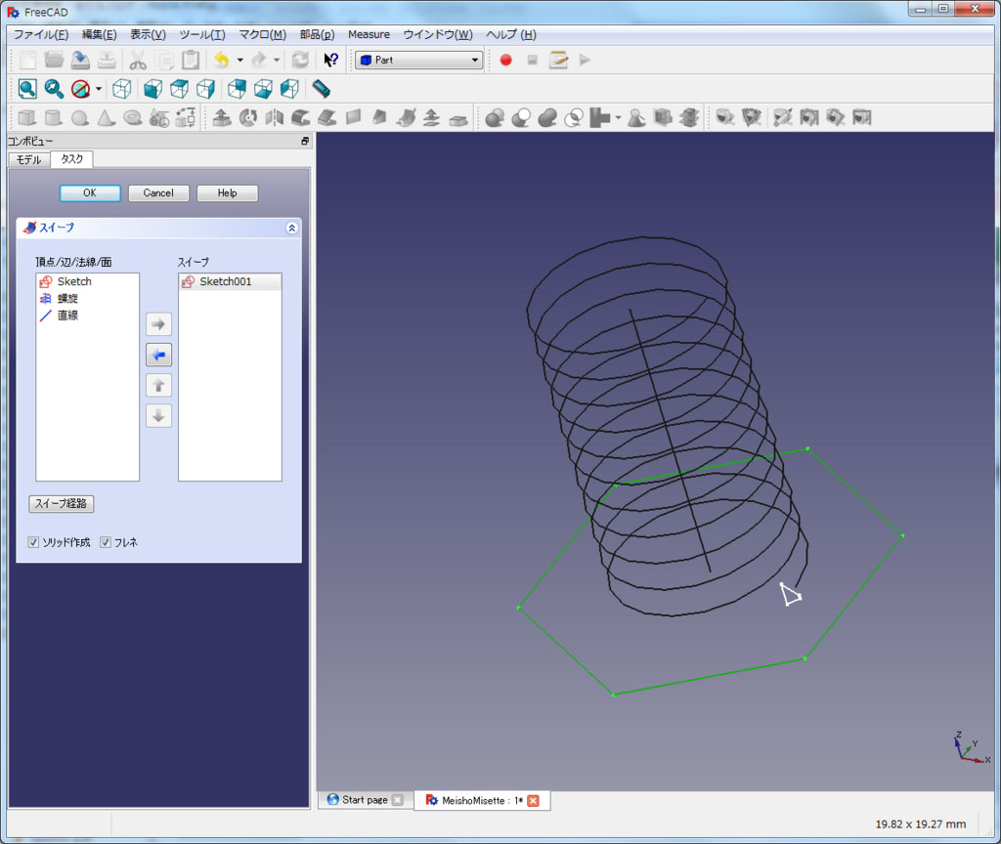This screenshot has height=844, width=1001.
Task: Open the Measure menu
Action: (x=369, y=34)
